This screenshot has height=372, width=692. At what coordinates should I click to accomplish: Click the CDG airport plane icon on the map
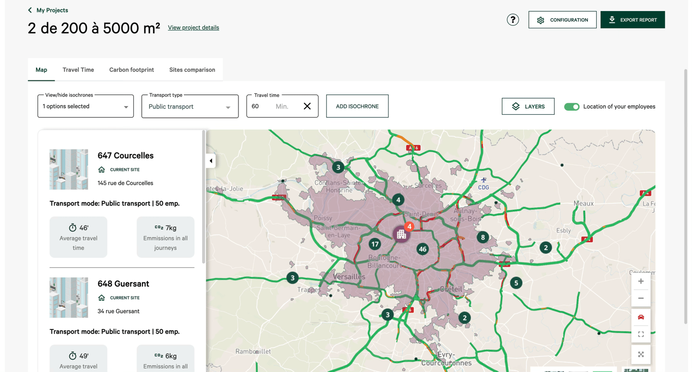click(483, 181)
